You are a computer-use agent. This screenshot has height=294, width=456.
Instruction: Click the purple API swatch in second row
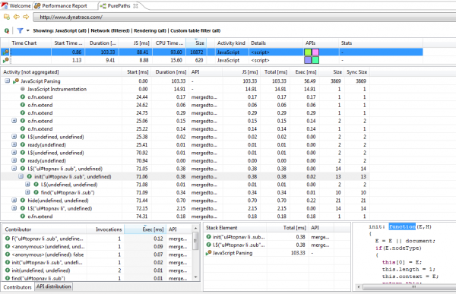click(x=308, y=60)
